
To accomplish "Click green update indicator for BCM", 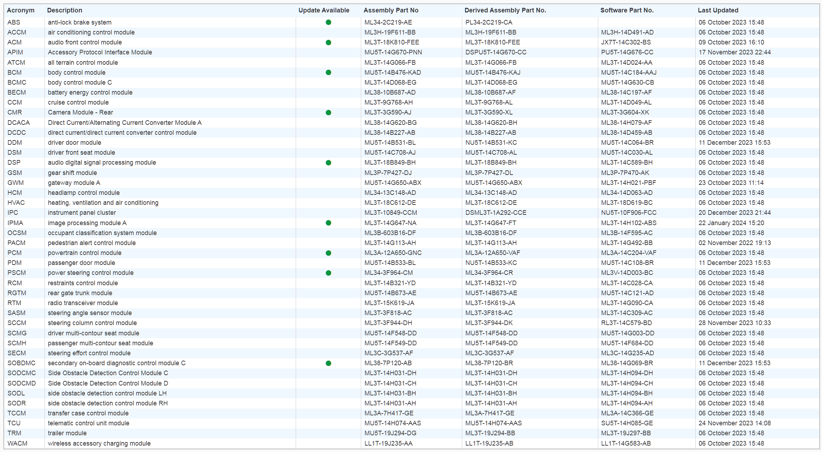I will point(328,73).
